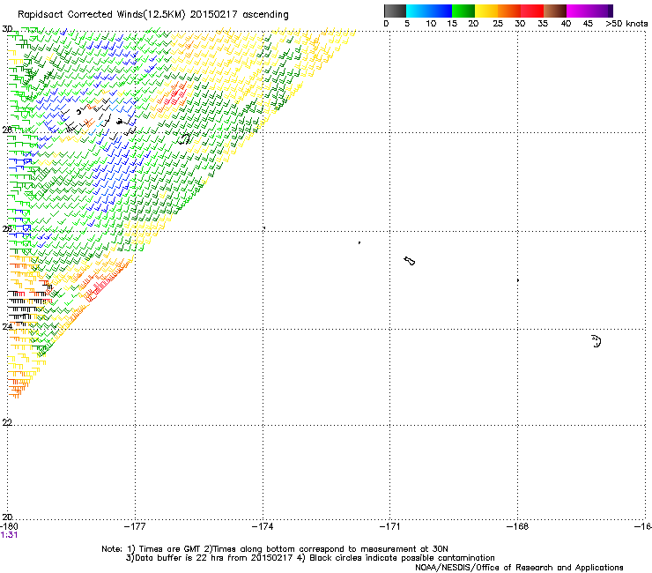Click the brown 35-40 knots legend swatch

pyautogui.click(x=555, y=11)
